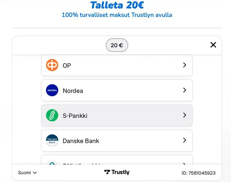Click the orange OP bank logo

52,65
